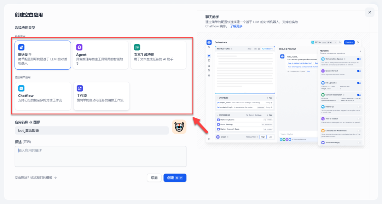This screenshot has height=204, width=382.
Task: Click Add in the VARIABLES section
Action: (269, 98)
